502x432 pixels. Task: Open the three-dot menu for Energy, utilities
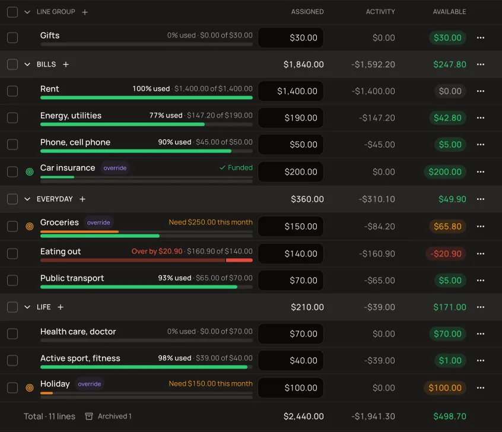480,118
